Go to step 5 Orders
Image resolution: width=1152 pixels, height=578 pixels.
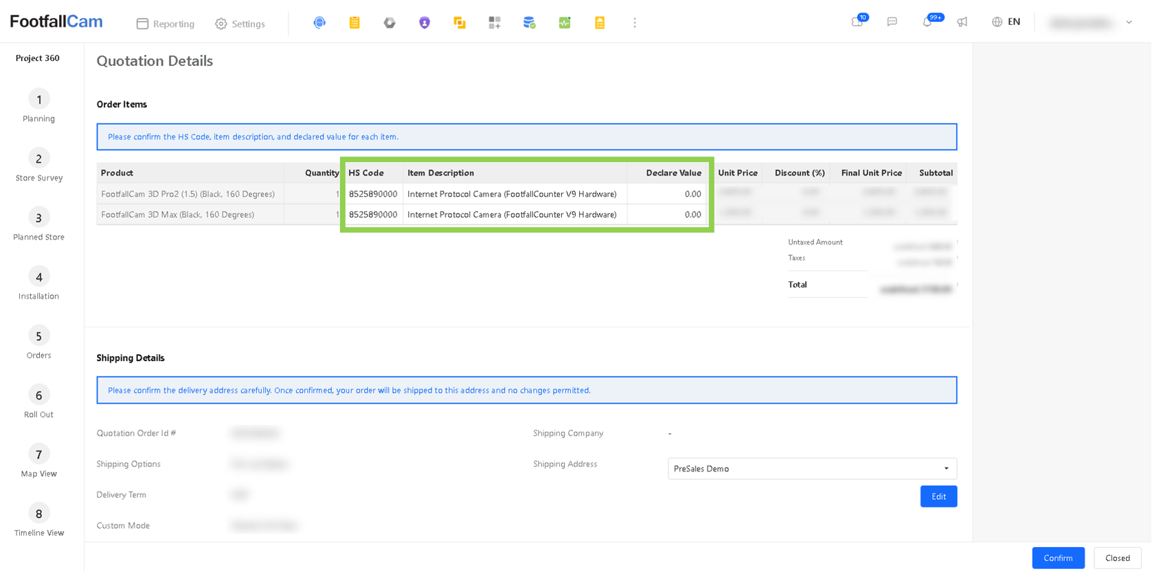pyautogui.click(x=39, y=343)
